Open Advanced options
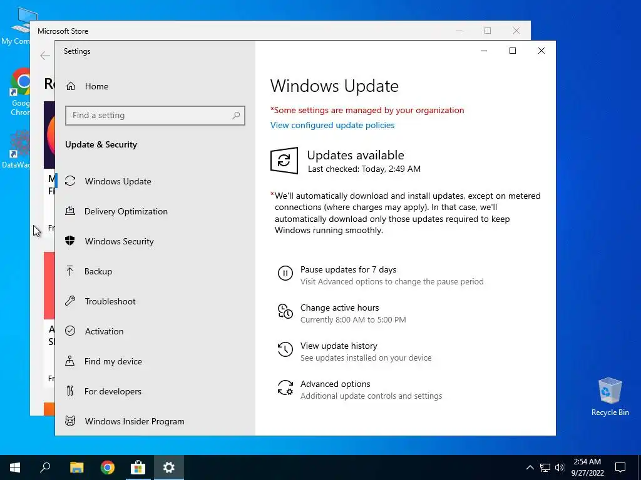 (336, 384)
